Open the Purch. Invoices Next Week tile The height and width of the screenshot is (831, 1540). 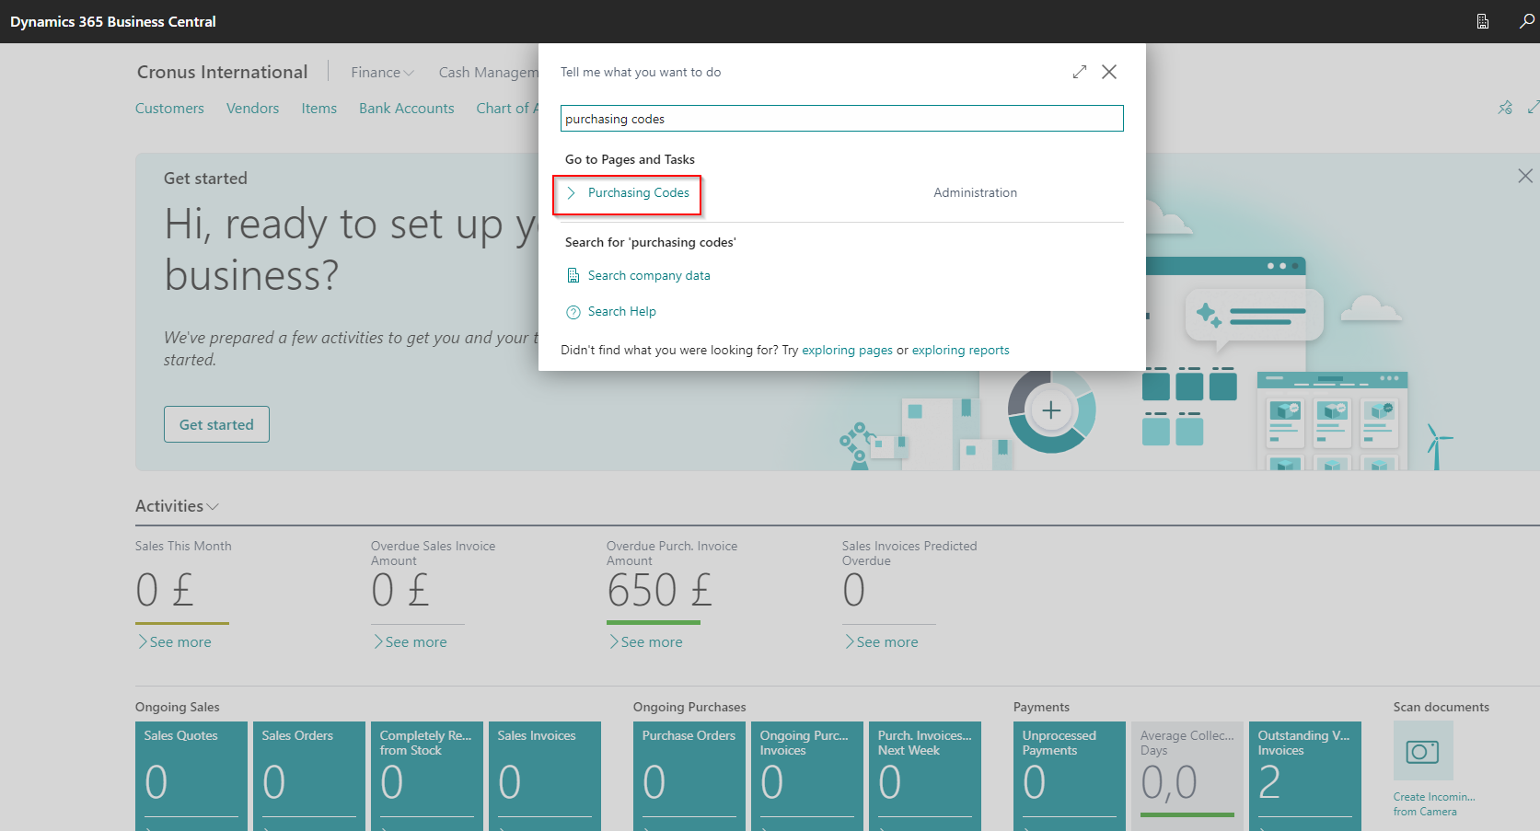[925, 776]
